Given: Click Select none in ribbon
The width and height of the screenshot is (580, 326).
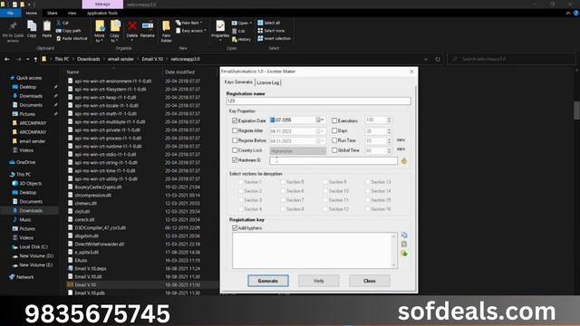Looking at the screenshot, I should (x=271, y=31).
